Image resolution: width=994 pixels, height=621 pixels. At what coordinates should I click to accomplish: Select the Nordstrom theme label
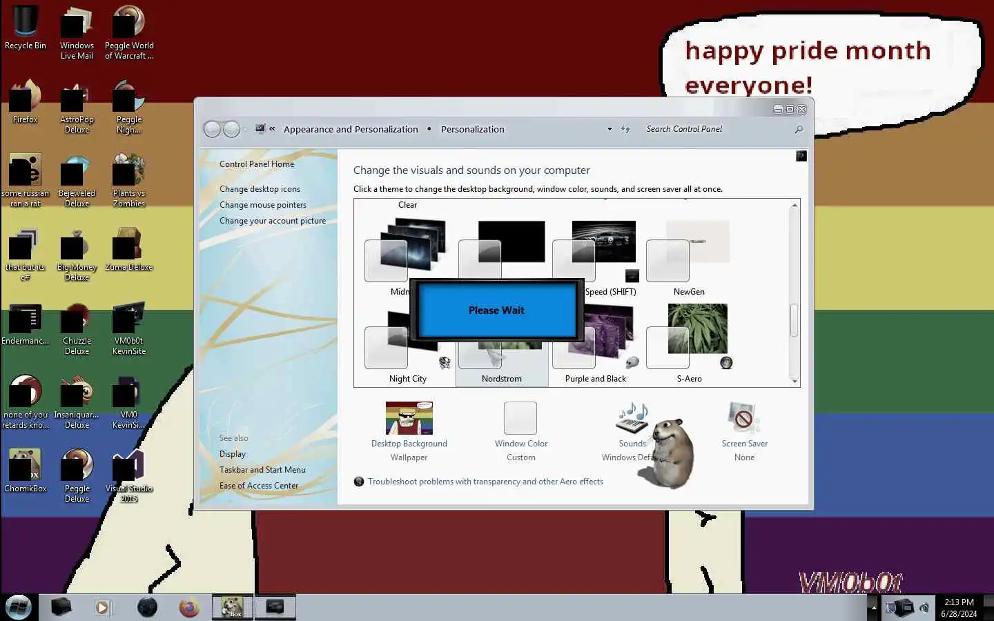pos(502,379)
